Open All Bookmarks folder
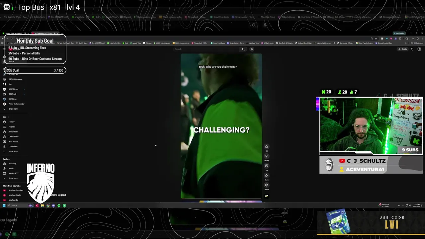 (417, 43)
